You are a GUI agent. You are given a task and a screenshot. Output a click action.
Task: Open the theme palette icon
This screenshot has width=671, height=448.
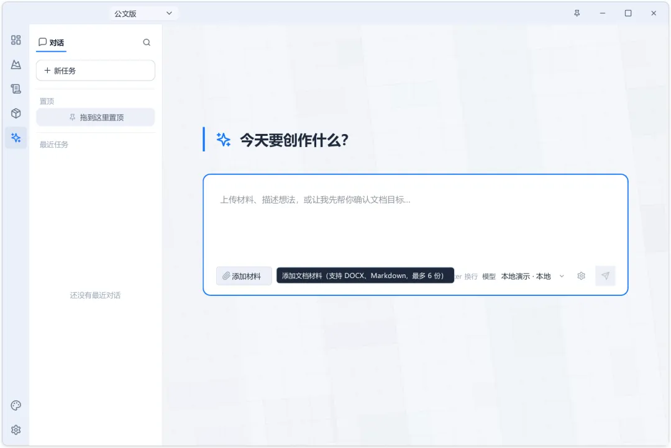pyautogui.click(x=16, y=405)
